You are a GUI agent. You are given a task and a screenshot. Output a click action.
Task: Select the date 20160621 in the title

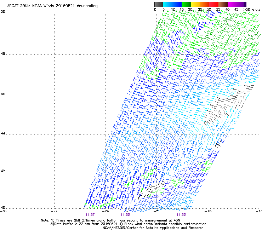coord(65,6)
